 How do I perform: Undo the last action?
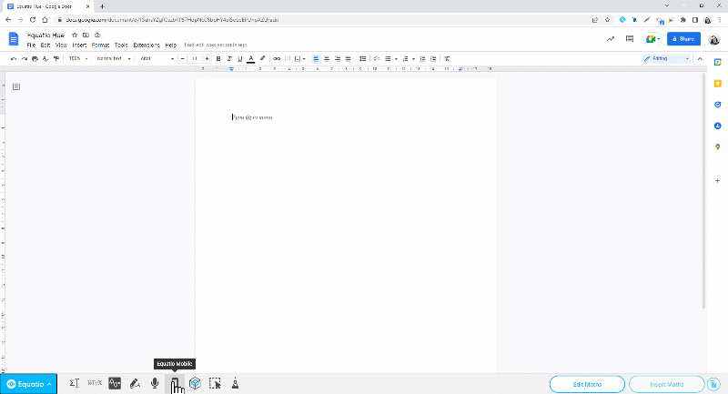(x=14, y=58)
